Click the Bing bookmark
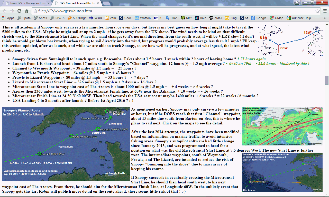Viewport: 329px width, 197px height. pos(231,18)
